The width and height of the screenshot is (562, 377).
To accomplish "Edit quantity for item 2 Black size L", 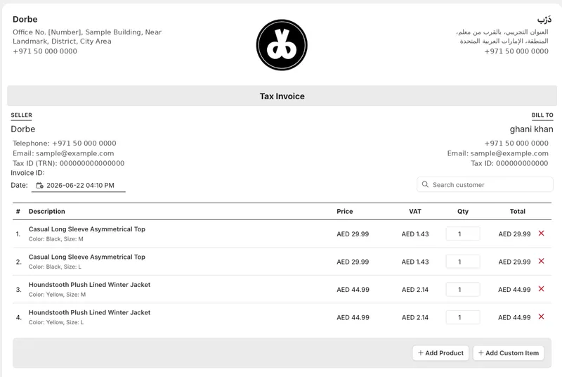I will tap(463, 262).
